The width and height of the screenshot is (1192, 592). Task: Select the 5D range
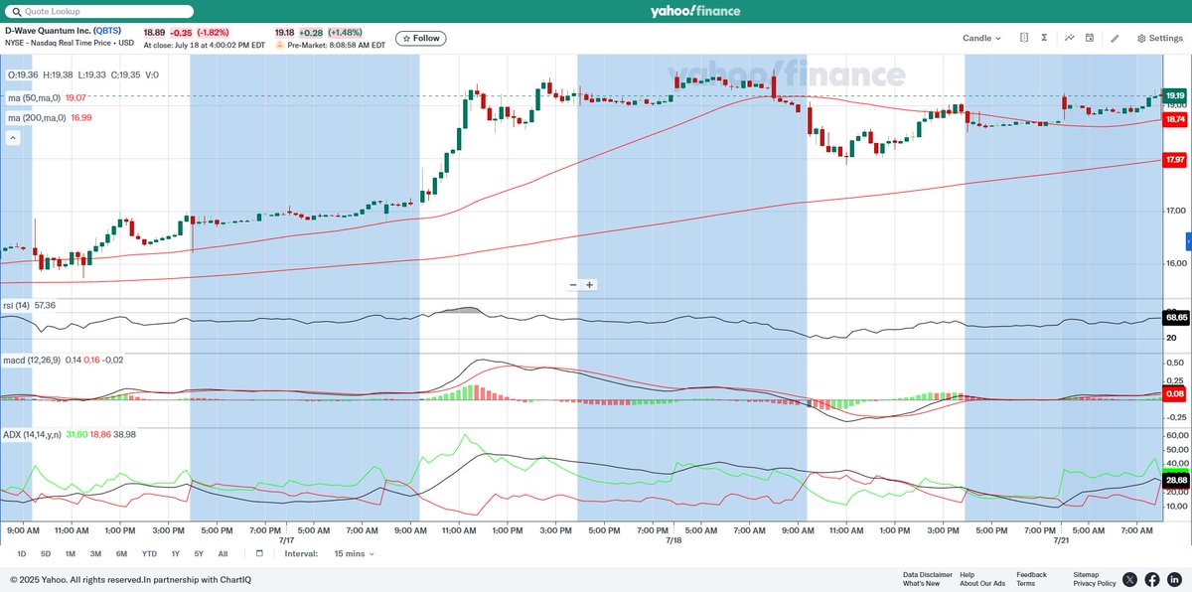(46, 553)
